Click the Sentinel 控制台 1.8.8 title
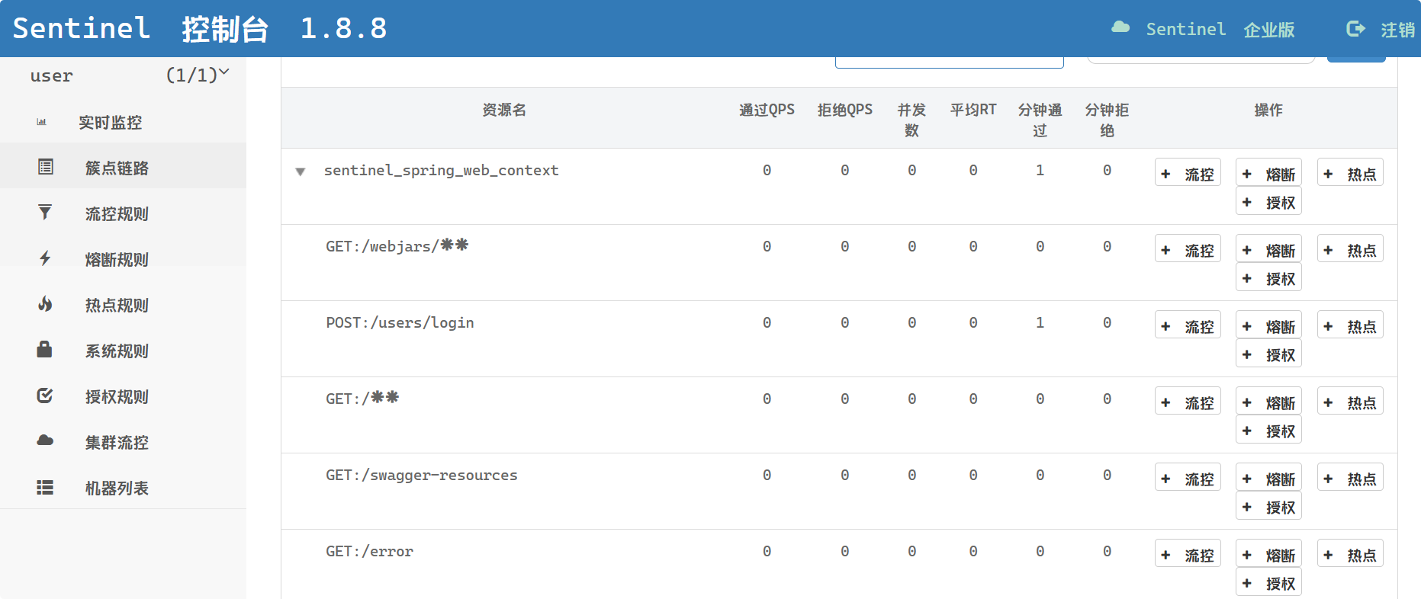1421x599 pixels. pyautogui.click(x=200, y=28)
